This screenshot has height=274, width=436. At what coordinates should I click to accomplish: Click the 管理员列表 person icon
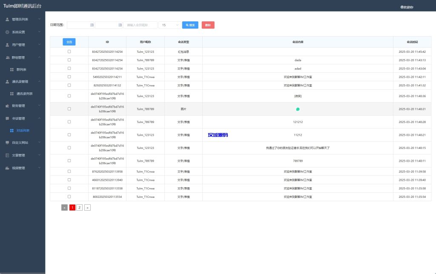[7, 19]
